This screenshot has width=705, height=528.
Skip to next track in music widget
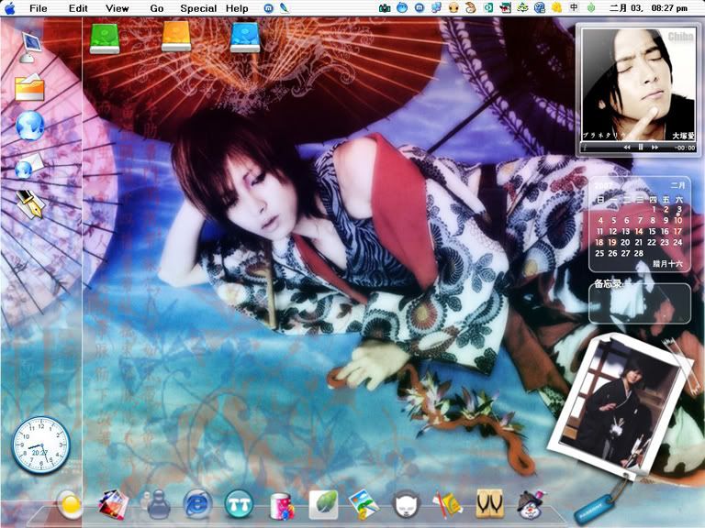(655, 147)
